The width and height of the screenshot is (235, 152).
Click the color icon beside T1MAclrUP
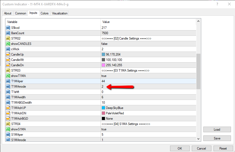click(x=8, y=108)
